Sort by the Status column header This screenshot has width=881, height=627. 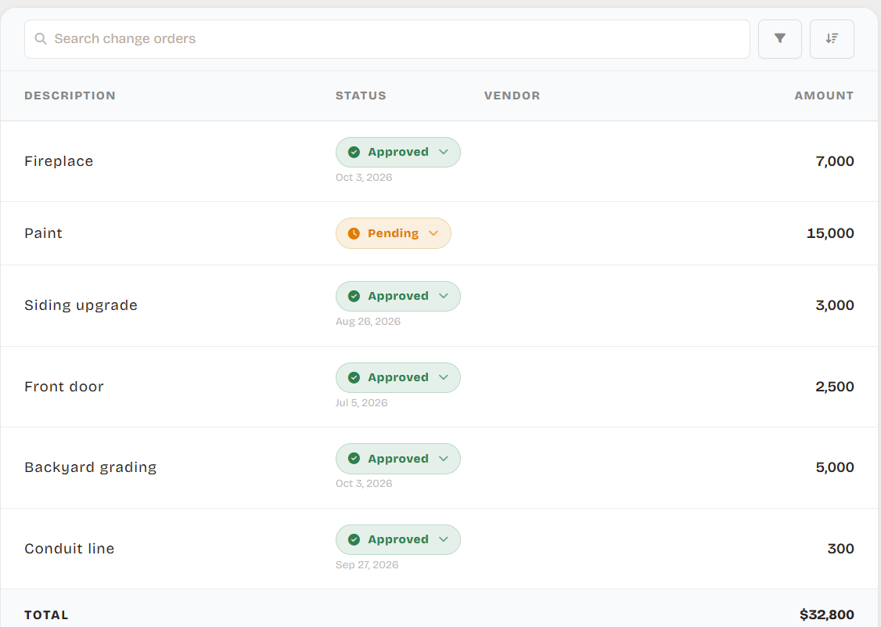[x=361, y=95]
